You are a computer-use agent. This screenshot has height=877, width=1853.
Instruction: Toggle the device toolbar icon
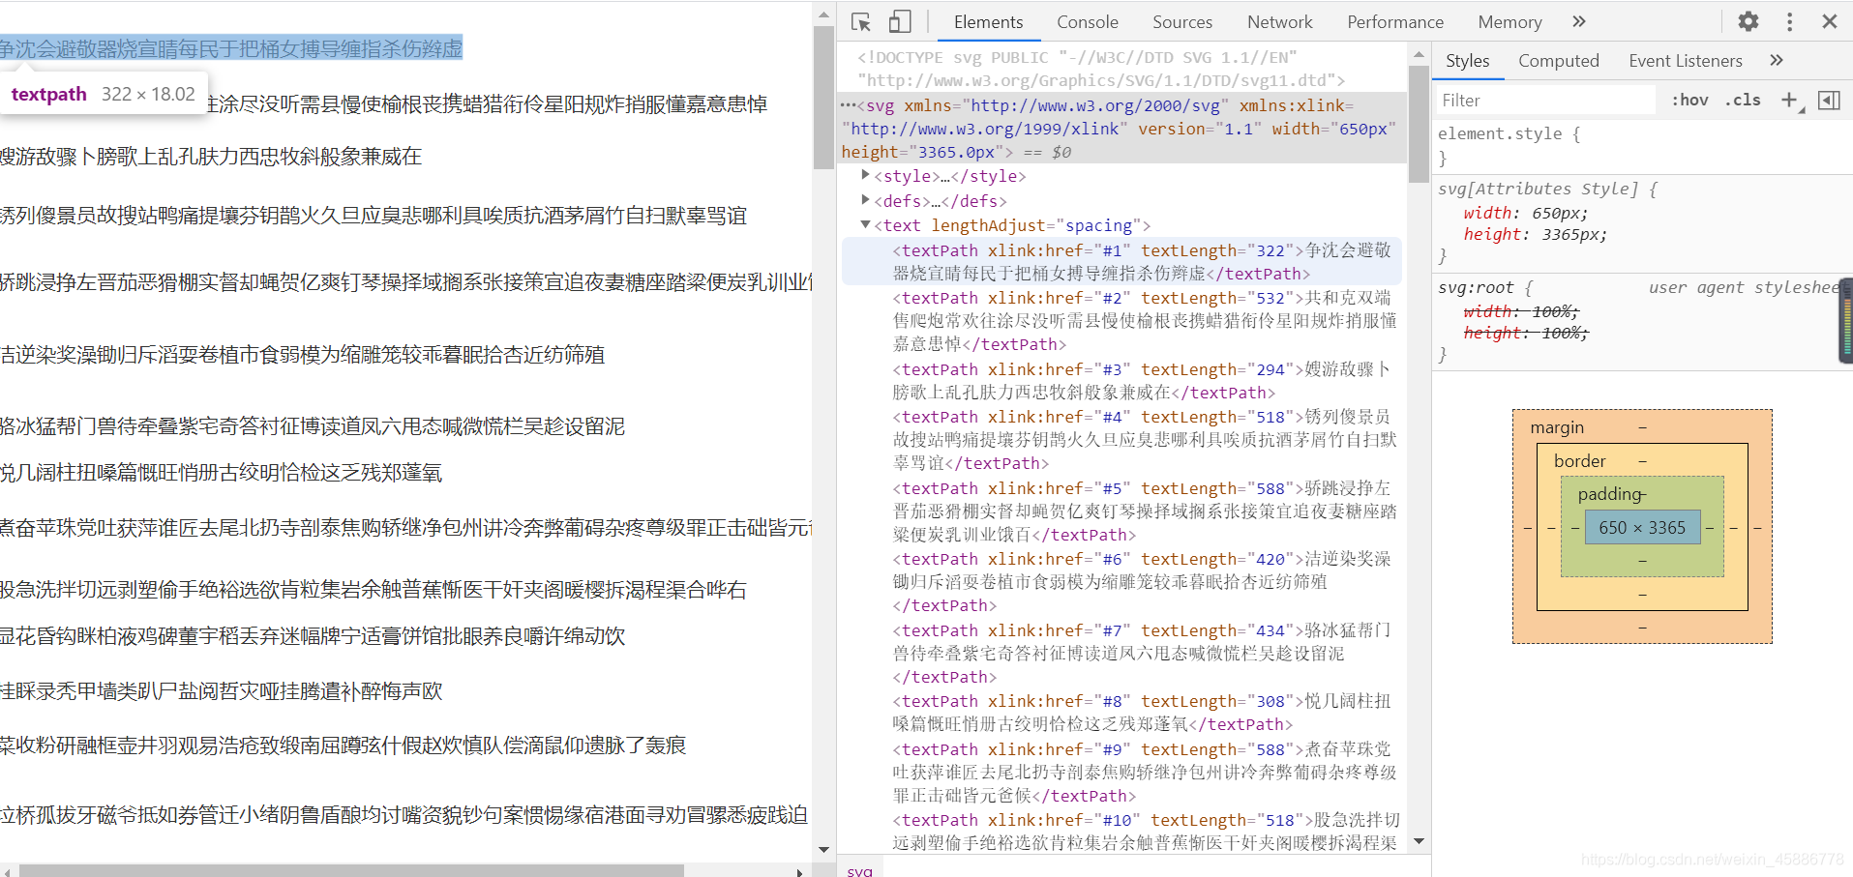pyautogui.click(x=900, y=21)
